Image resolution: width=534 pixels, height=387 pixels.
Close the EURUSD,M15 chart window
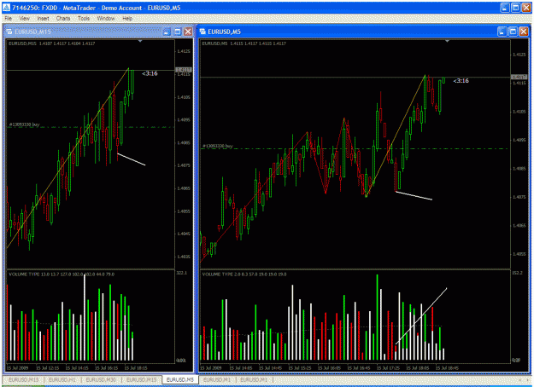(188, 32)
